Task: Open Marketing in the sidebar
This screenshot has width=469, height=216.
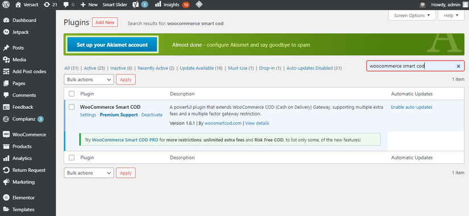Action: pos(23,182)
